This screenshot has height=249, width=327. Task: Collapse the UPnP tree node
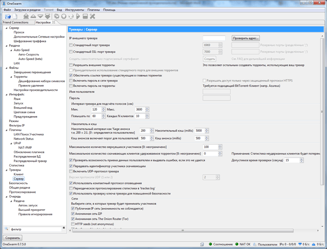11,143
